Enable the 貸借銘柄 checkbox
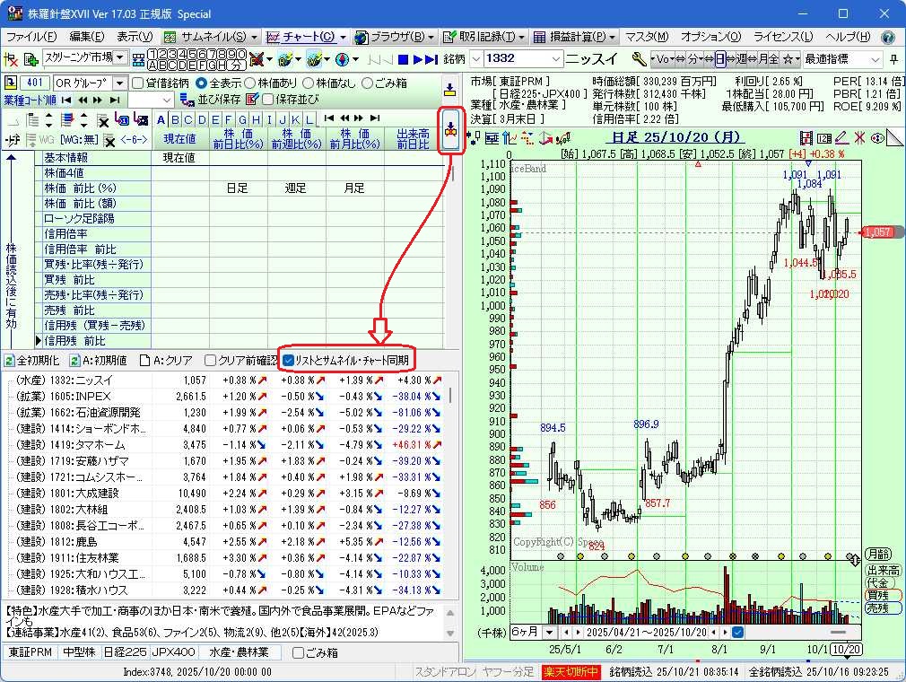Image resolution: width=906 pixels, height=682 pixels. coord(138,83)
